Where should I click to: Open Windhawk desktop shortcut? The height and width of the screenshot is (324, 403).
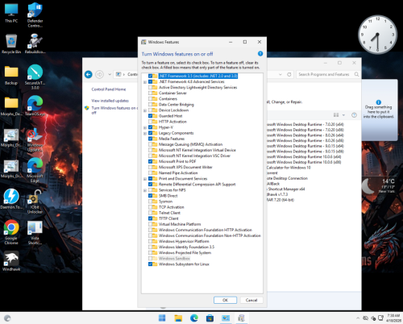(11, 261)
